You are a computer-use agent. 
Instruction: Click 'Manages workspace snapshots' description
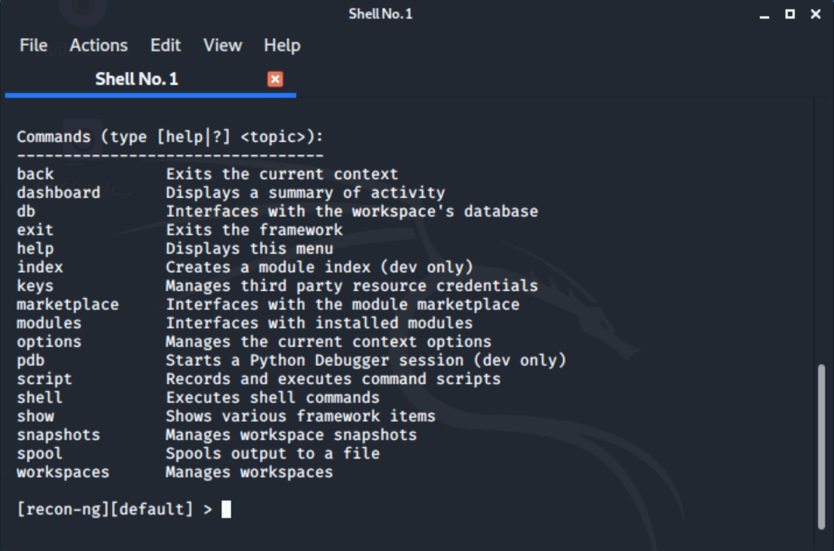[x=291, y=435]
